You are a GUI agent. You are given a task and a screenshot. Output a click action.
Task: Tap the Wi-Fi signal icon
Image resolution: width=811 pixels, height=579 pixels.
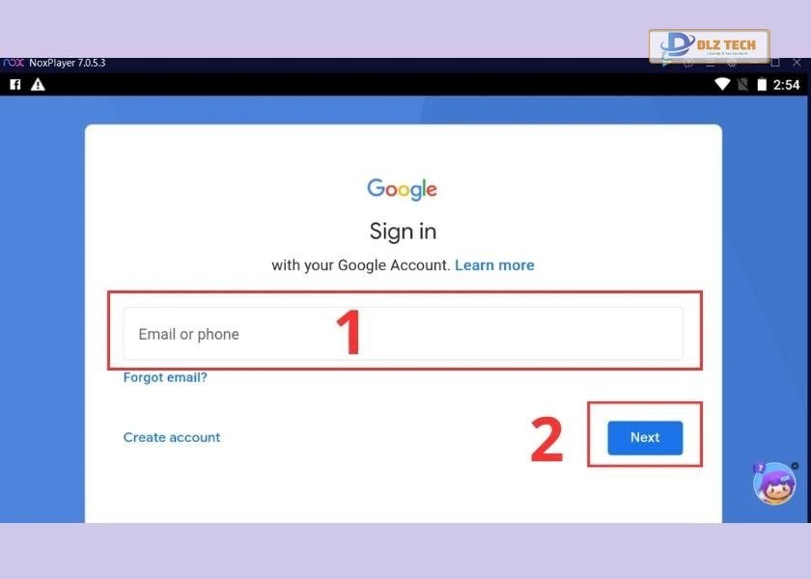click(722, 84)
